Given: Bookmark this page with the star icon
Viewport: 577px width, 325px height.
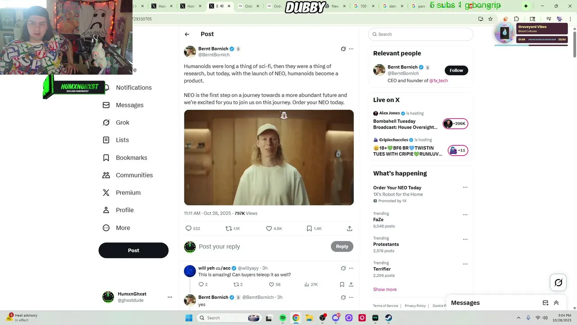Looking at the screenshot, I should pos(490,19).
